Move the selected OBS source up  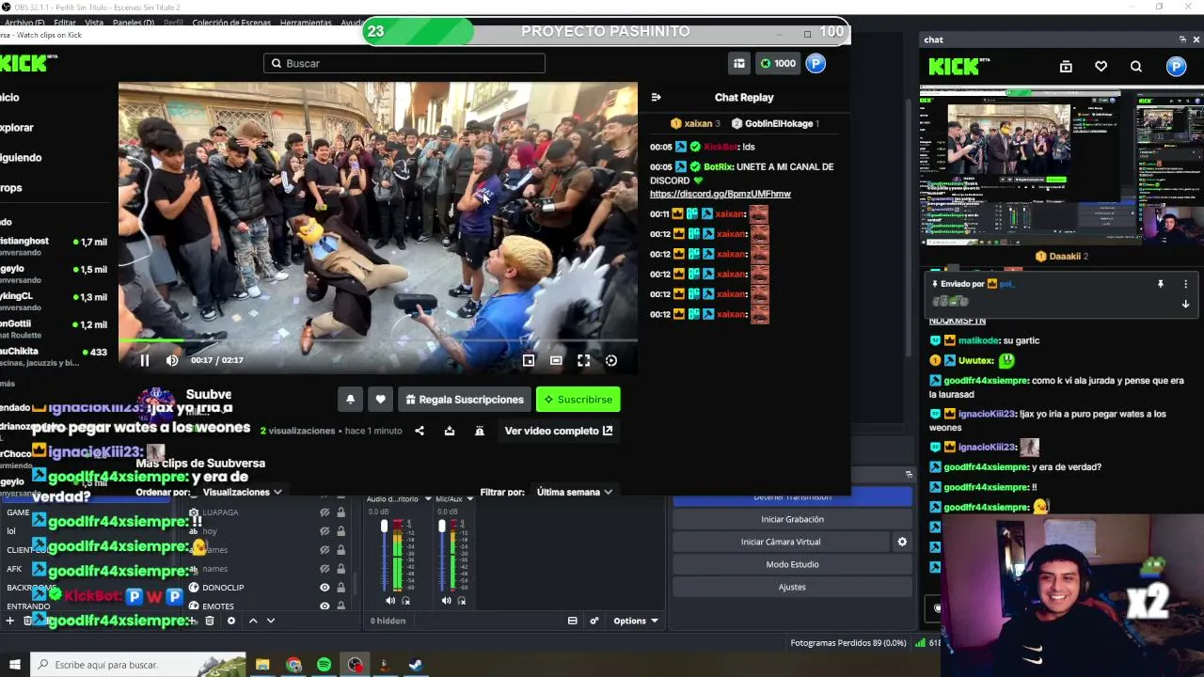click(253, 621)
